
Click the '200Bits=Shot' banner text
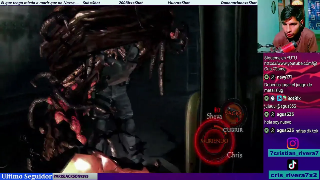click(x=131, y=3)
